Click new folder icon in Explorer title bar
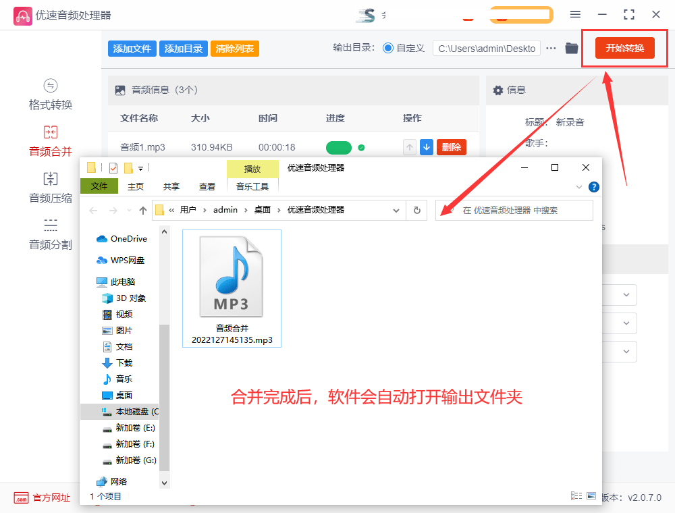The image size is (675, 513). click(x=128, y=168)
